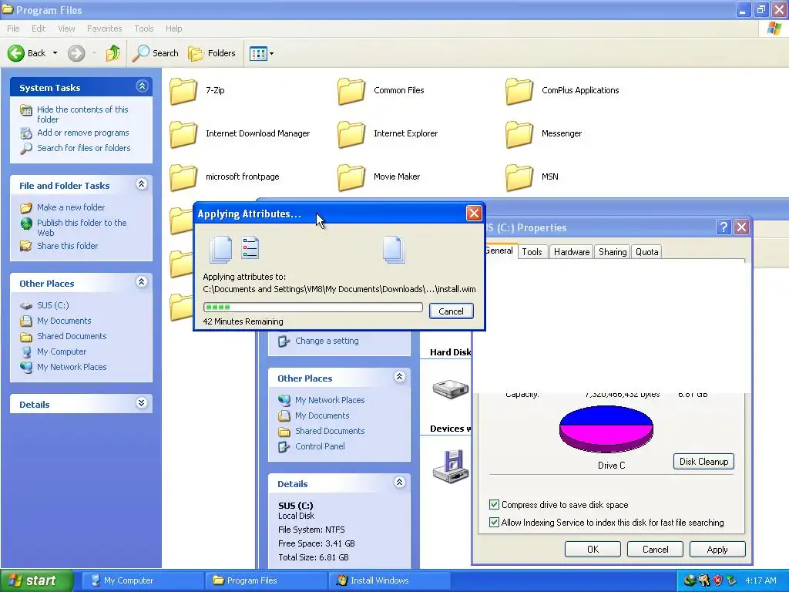Collapse the System Tasks panel
This screenshot has width=789, height=592.
(x=142, y=86)
